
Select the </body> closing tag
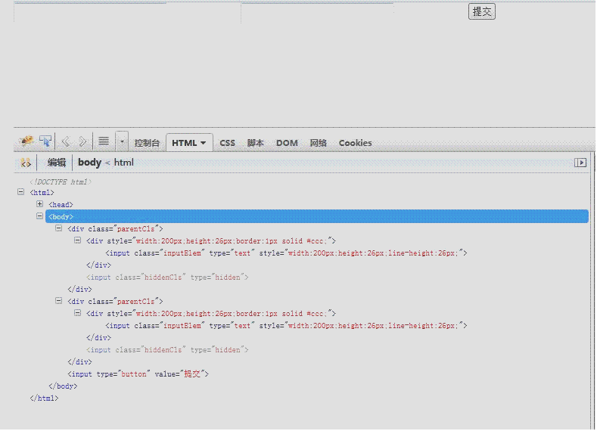pyautogui.click(x=63, y=386)
